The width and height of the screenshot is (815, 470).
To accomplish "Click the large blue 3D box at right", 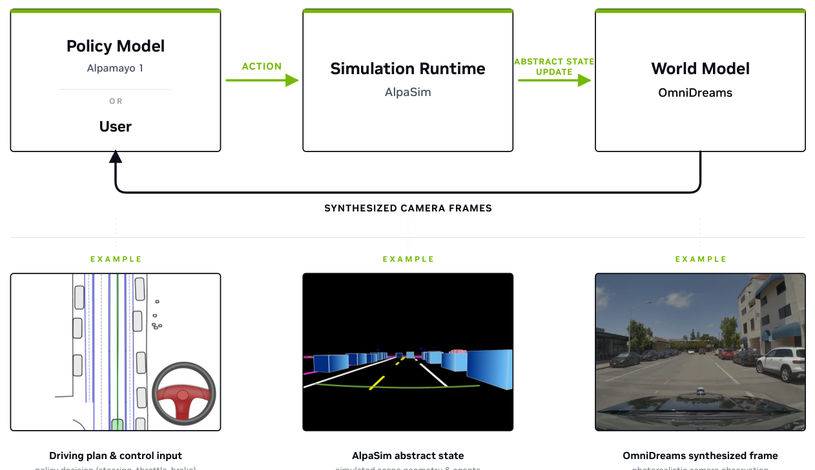I will [490, 369].
